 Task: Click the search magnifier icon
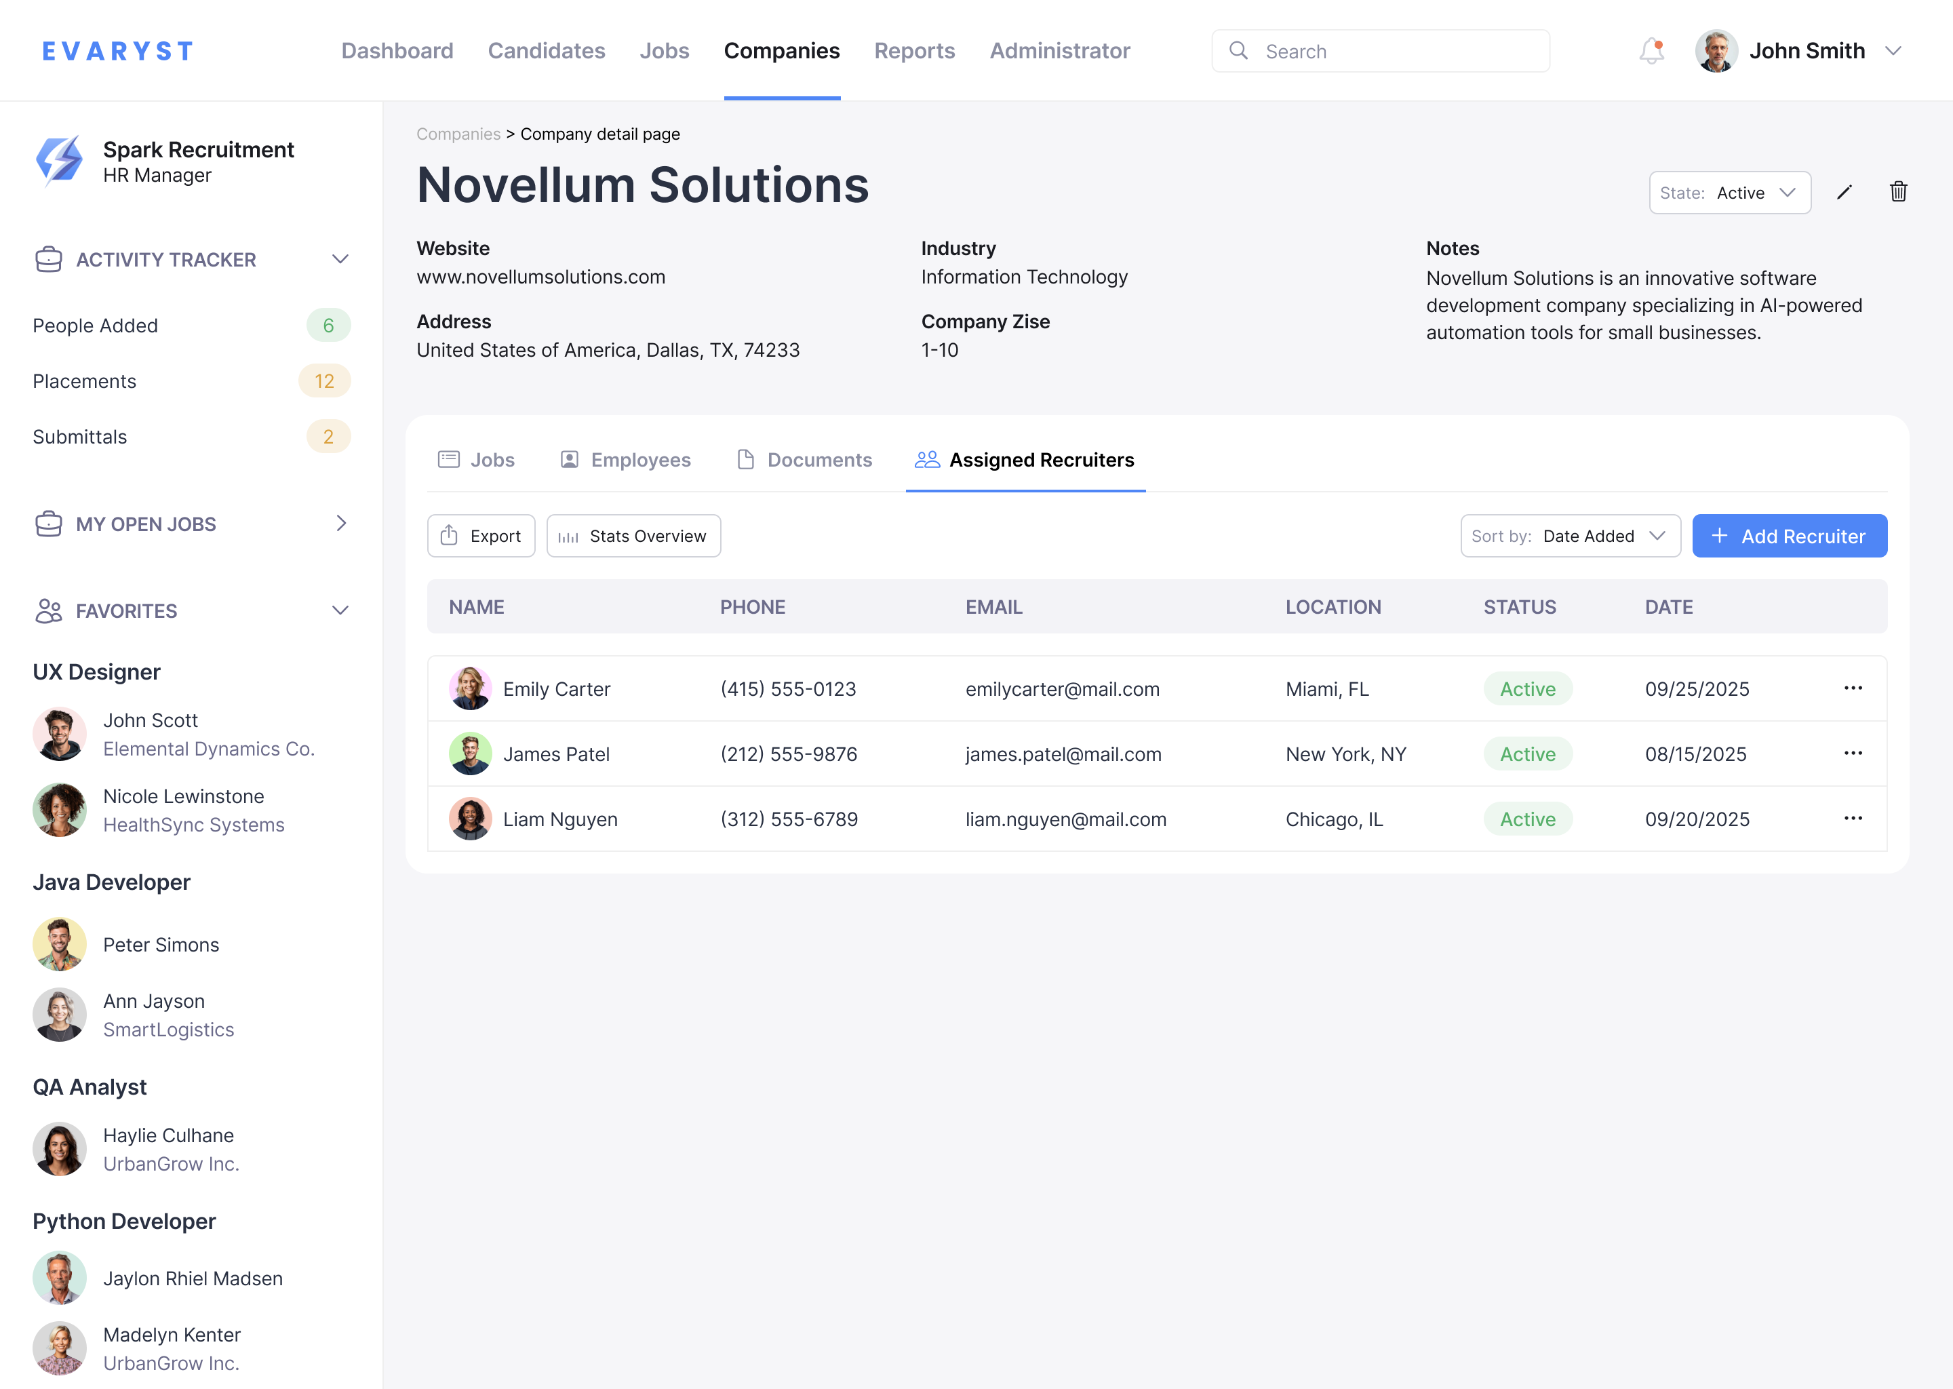[x=1239, y=50]
